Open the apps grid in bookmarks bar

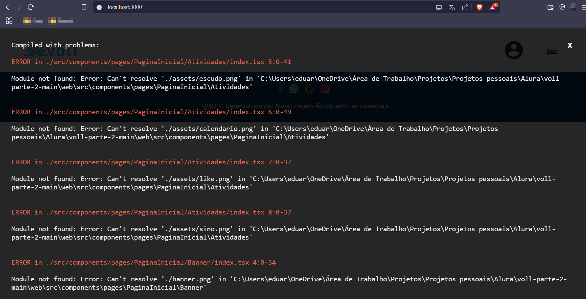click(9, 21)
